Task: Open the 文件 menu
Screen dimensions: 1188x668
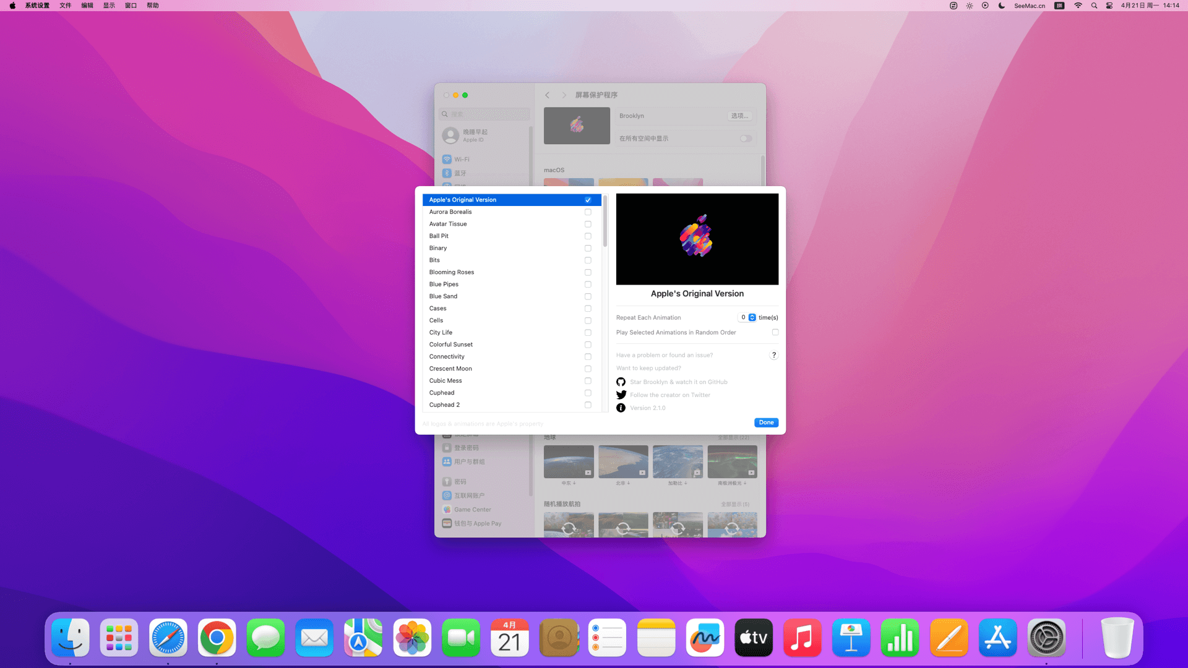Action: click(x=66, y=6)
